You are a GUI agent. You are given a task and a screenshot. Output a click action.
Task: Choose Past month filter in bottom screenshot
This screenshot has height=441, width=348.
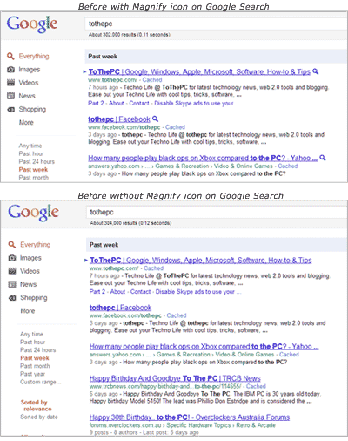(x=35, y=366)
